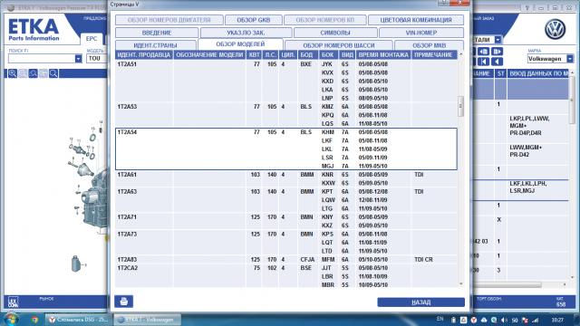Select the 1T2A61 model row
The height and width of the screenshot is (326, 580).
coord(286,178)
